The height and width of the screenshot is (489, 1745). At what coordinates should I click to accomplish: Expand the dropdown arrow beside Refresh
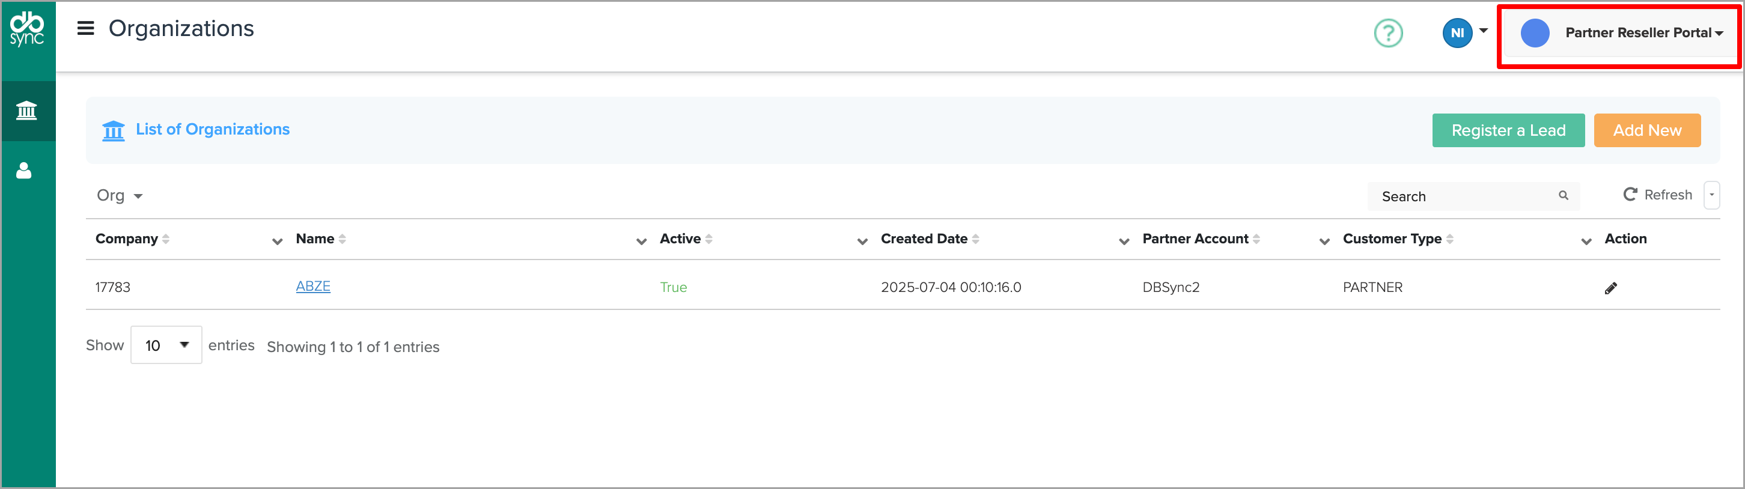1711,195
